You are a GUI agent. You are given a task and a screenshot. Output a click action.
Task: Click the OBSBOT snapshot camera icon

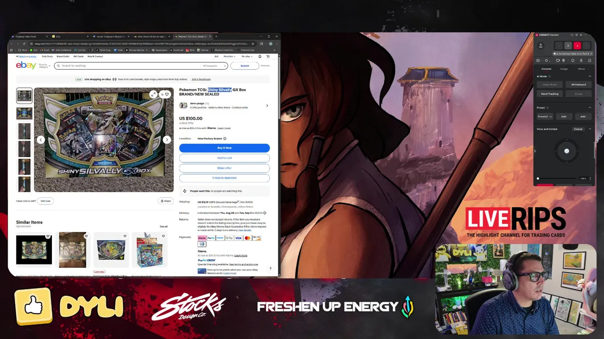tap(538, 60)
